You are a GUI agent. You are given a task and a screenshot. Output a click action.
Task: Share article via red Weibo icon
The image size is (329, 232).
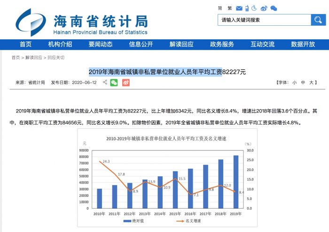[125, 82]
